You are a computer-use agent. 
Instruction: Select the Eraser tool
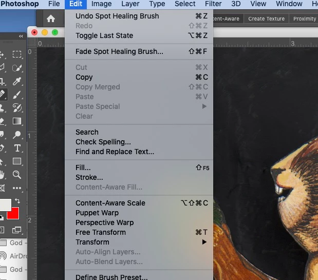[x=2, y=121]
